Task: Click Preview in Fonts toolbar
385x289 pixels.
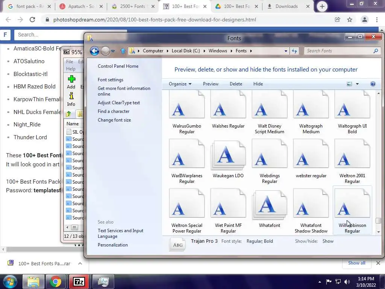Action: [211, 84]
